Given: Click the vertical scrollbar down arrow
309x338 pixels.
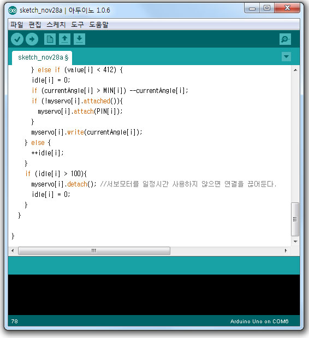Looking at the screenshot, I should [295, 241].
